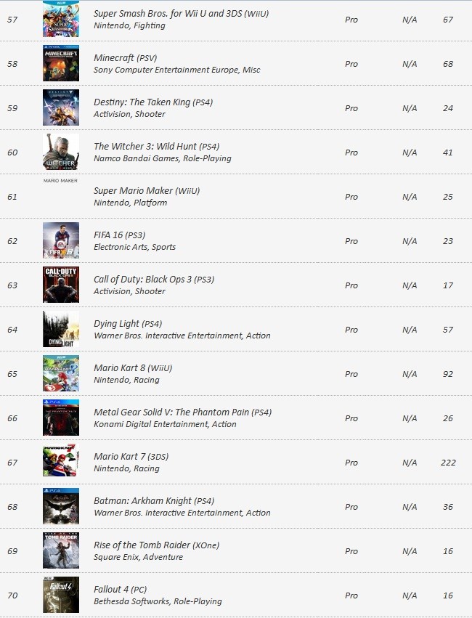
Task: Open the Mario Kart 7 (3DS) title link
Action: [x=131, y=457]
